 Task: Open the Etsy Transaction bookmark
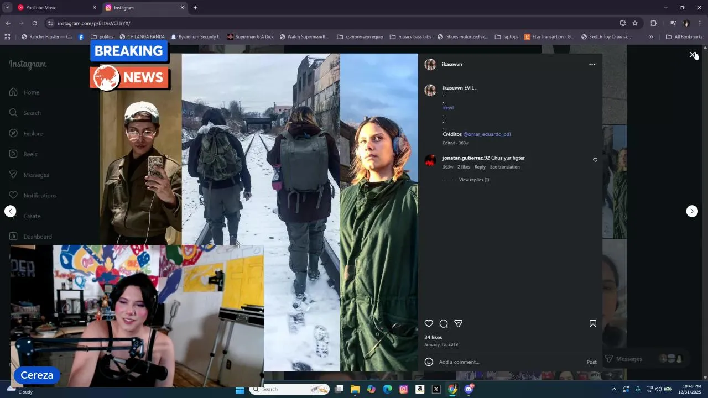(549, 37)
